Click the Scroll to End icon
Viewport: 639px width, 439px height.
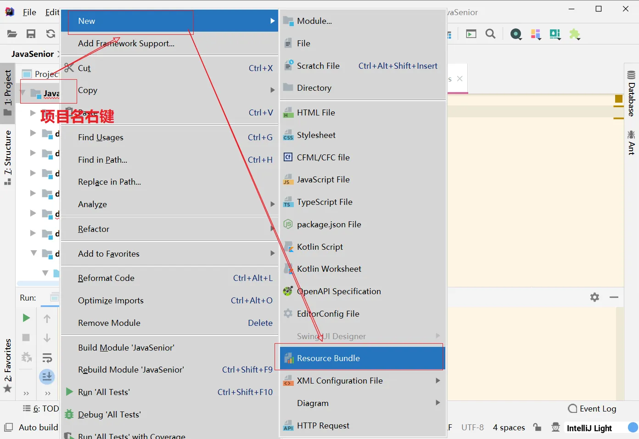point(47,377)
